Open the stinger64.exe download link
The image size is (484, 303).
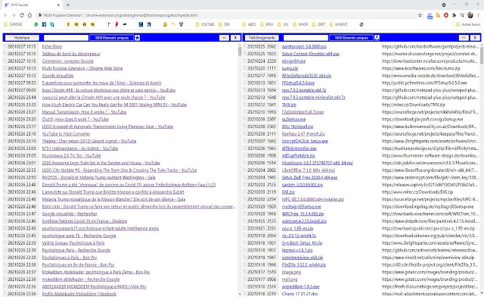pos(293,61)
